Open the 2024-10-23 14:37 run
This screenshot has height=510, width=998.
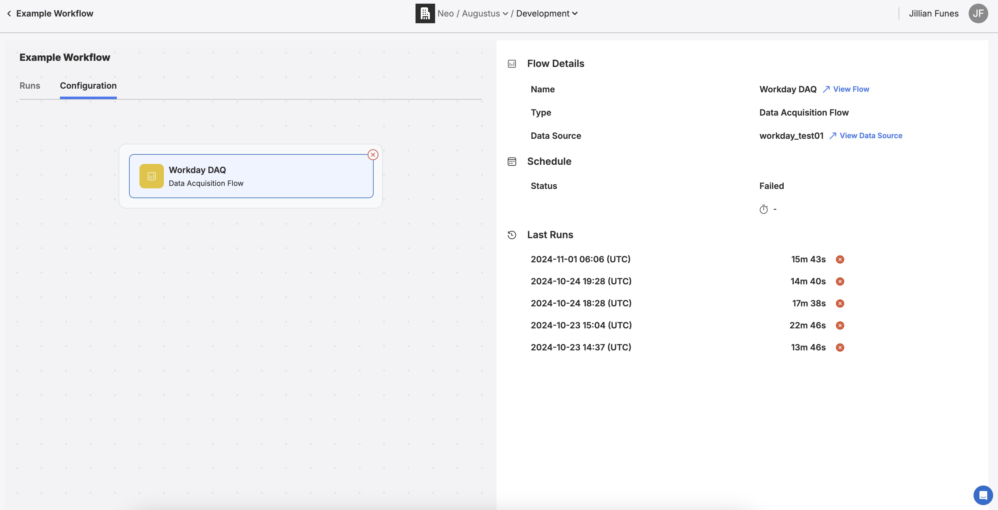[x=581, y=348]
